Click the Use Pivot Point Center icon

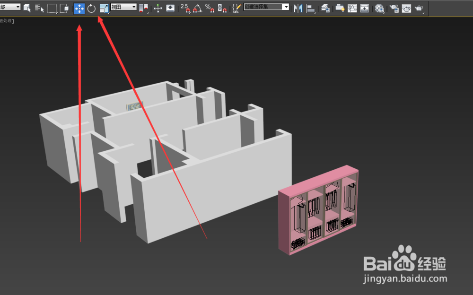click(144, 9)
